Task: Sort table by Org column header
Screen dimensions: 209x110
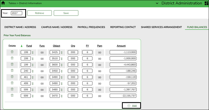Action: click(73, 46)
